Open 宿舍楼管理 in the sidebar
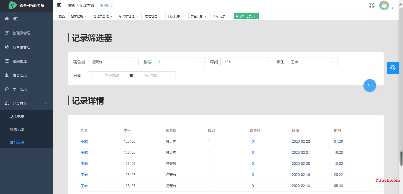403x194 pixels. 26,47
